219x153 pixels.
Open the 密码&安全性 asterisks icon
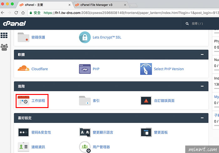[x=23, y=132]
